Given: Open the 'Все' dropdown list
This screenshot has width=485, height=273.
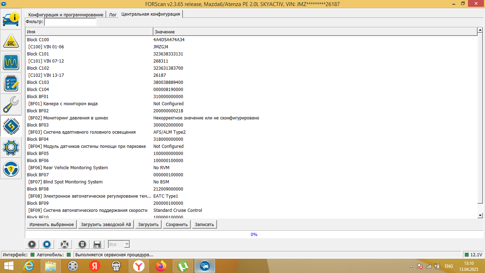Looking at the screenshot, I should click(x=126, y=244).
